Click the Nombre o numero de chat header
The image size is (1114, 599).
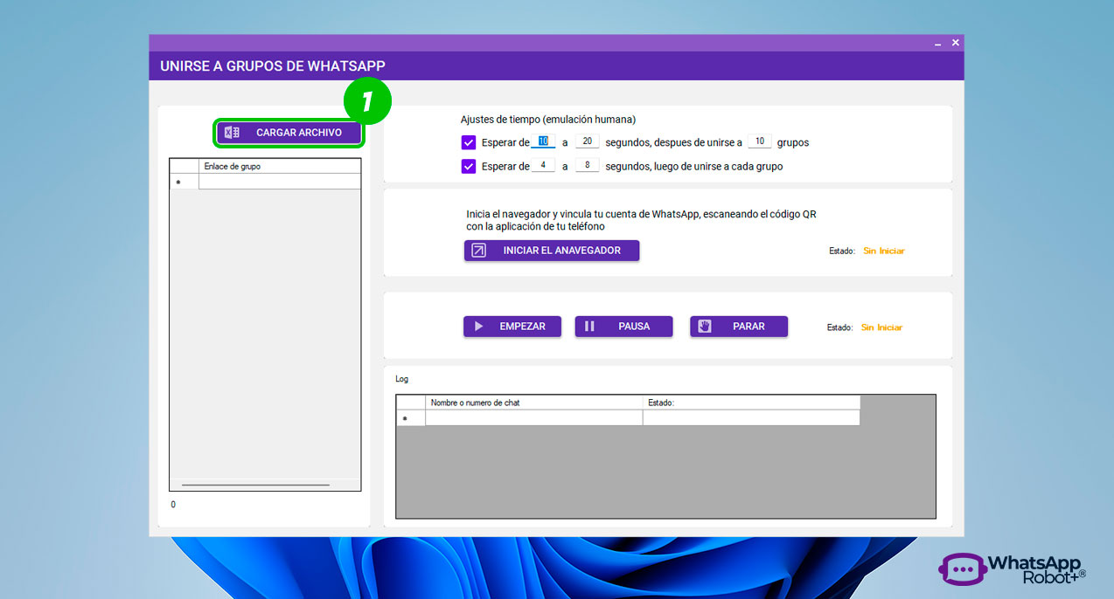(x=534, y=403)
